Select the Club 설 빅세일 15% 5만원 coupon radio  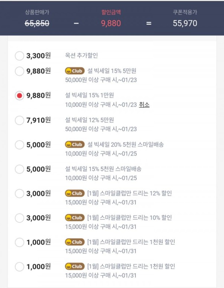click(19, 71)
